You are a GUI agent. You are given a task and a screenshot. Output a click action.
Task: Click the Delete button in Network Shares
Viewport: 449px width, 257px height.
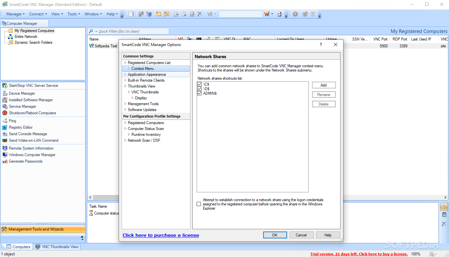[x=324, y=104]
